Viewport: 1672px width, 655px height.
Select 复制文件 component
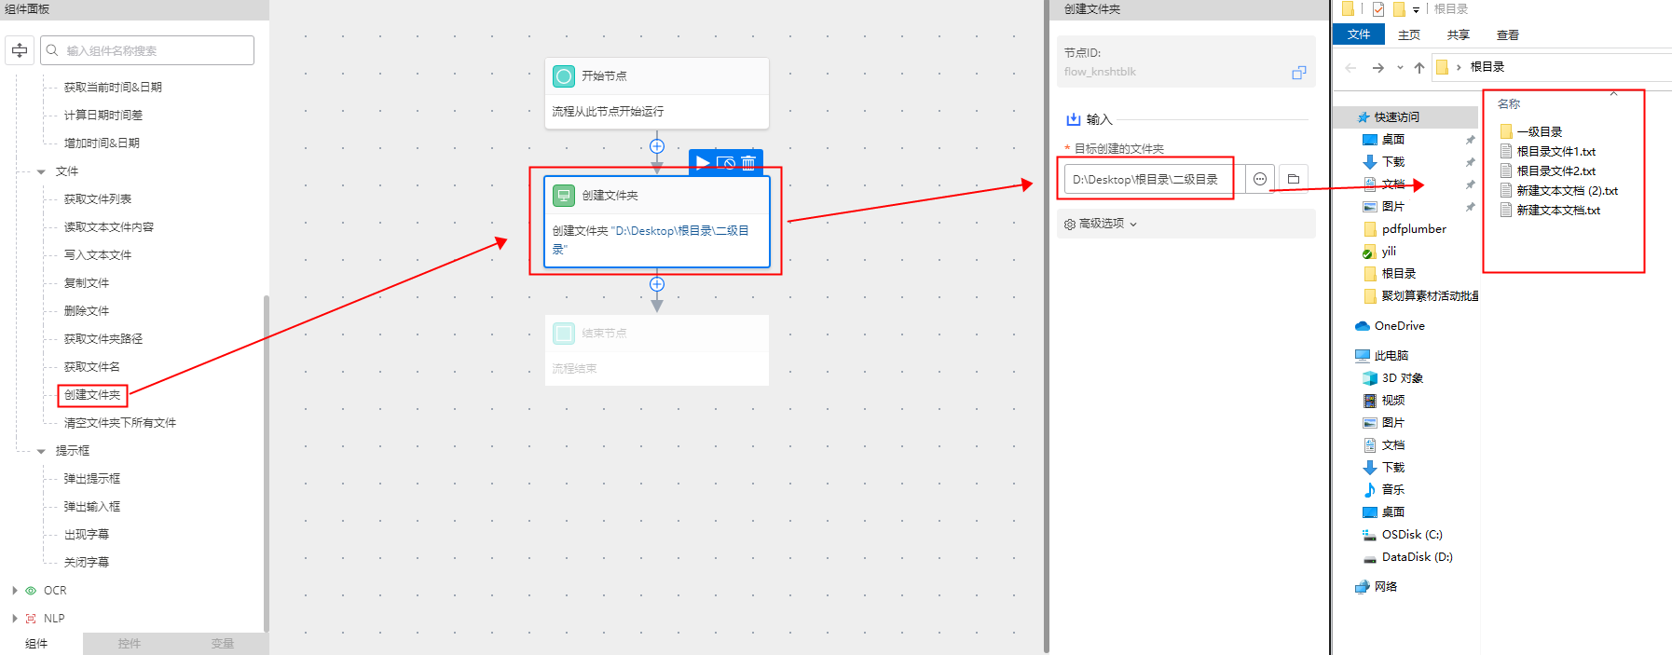87,283
